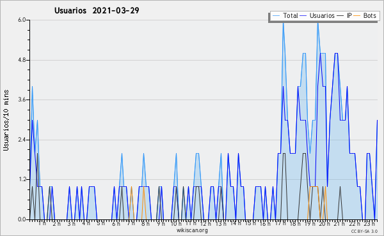Click the chart title 'Usuarios 2021-03-29'
Viewport: 384px width, 236px height.
pyautogui.click(x=97, y=10)
